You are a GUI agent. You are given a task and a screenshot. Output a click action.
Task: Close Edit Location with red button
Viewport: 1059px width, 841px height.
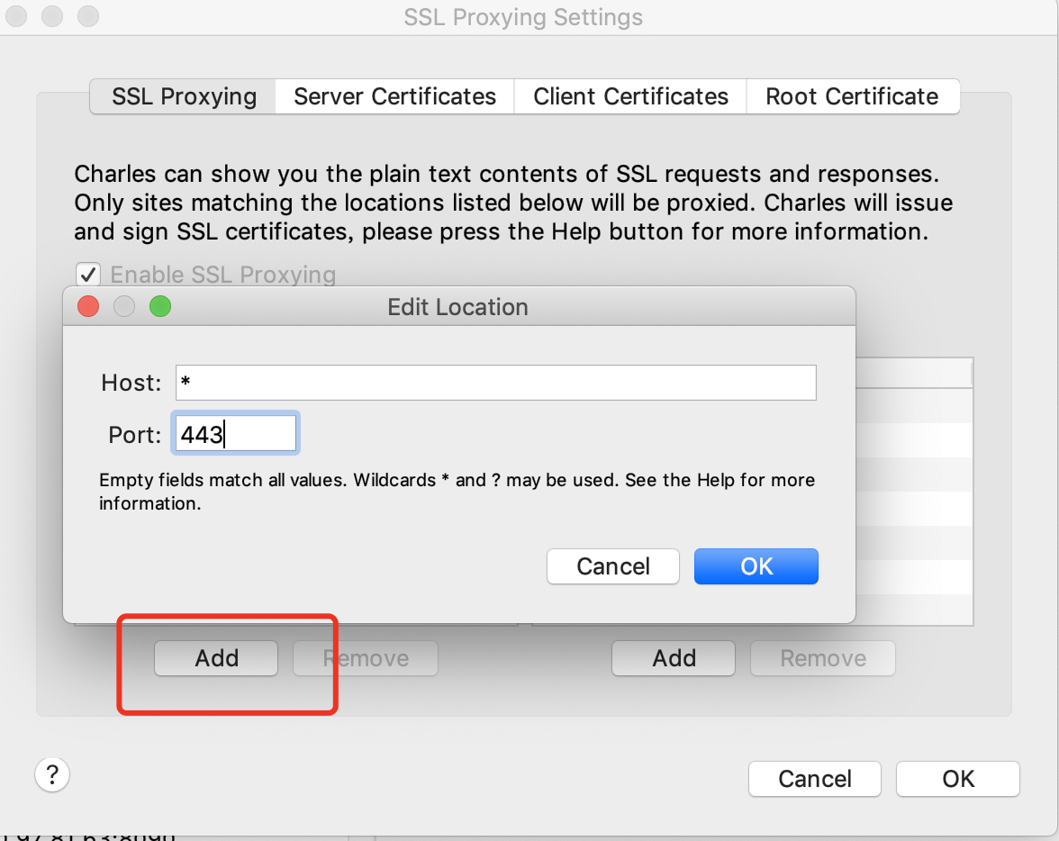(88, 307)
